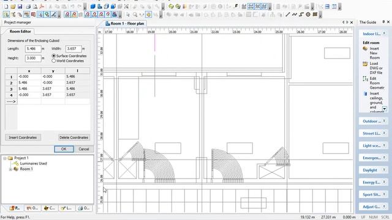
Task: Click Insert Coordinates button
Action: point(23,137)
